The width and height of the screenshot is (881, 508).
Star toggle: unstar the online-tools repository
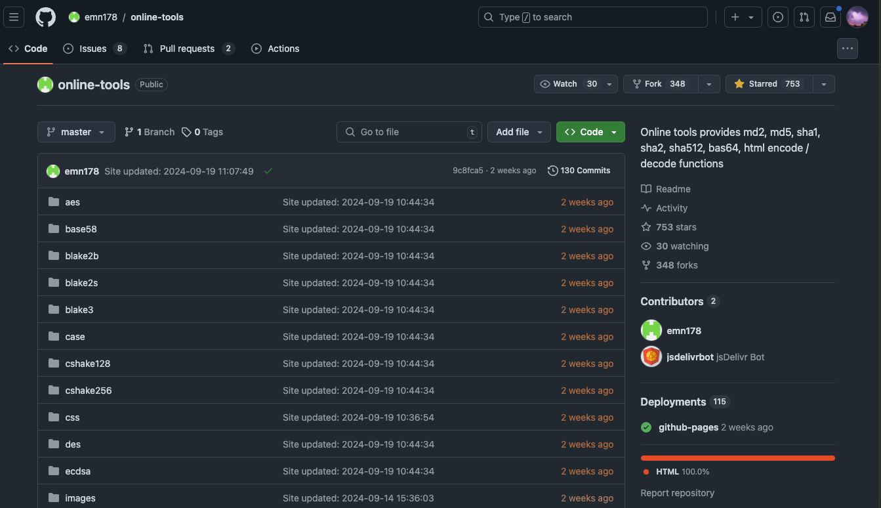coord(769,84)
